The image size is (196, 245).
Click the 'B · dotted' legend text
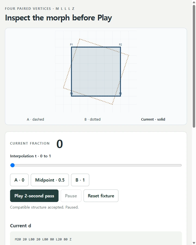point(93,120)
